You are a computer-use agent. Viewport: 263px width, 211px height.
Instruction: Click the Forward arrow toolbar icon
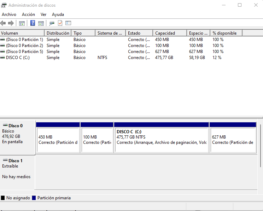11,23
